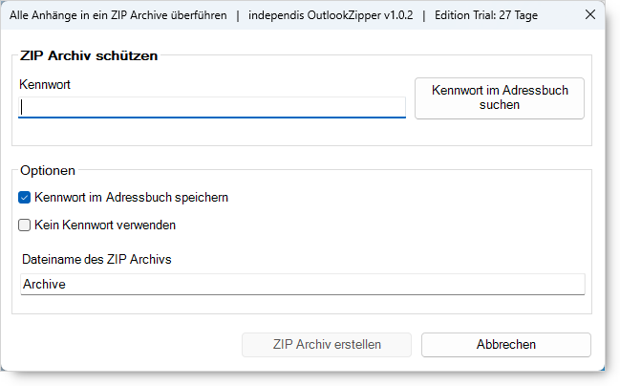Click the Kennwort password input field
The height and width of the screenshot is (386, 620).
[212, 108]
